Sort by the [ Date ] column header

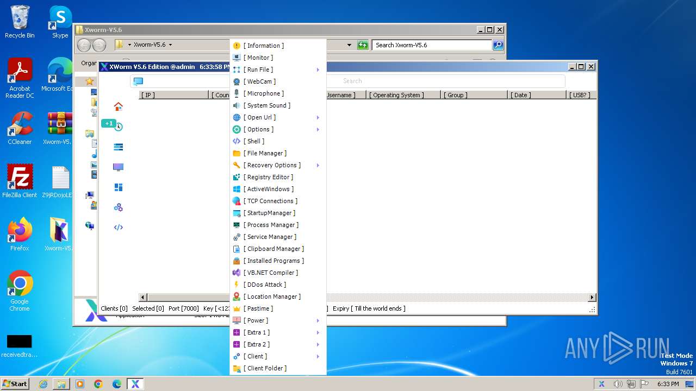click(537, 95)
